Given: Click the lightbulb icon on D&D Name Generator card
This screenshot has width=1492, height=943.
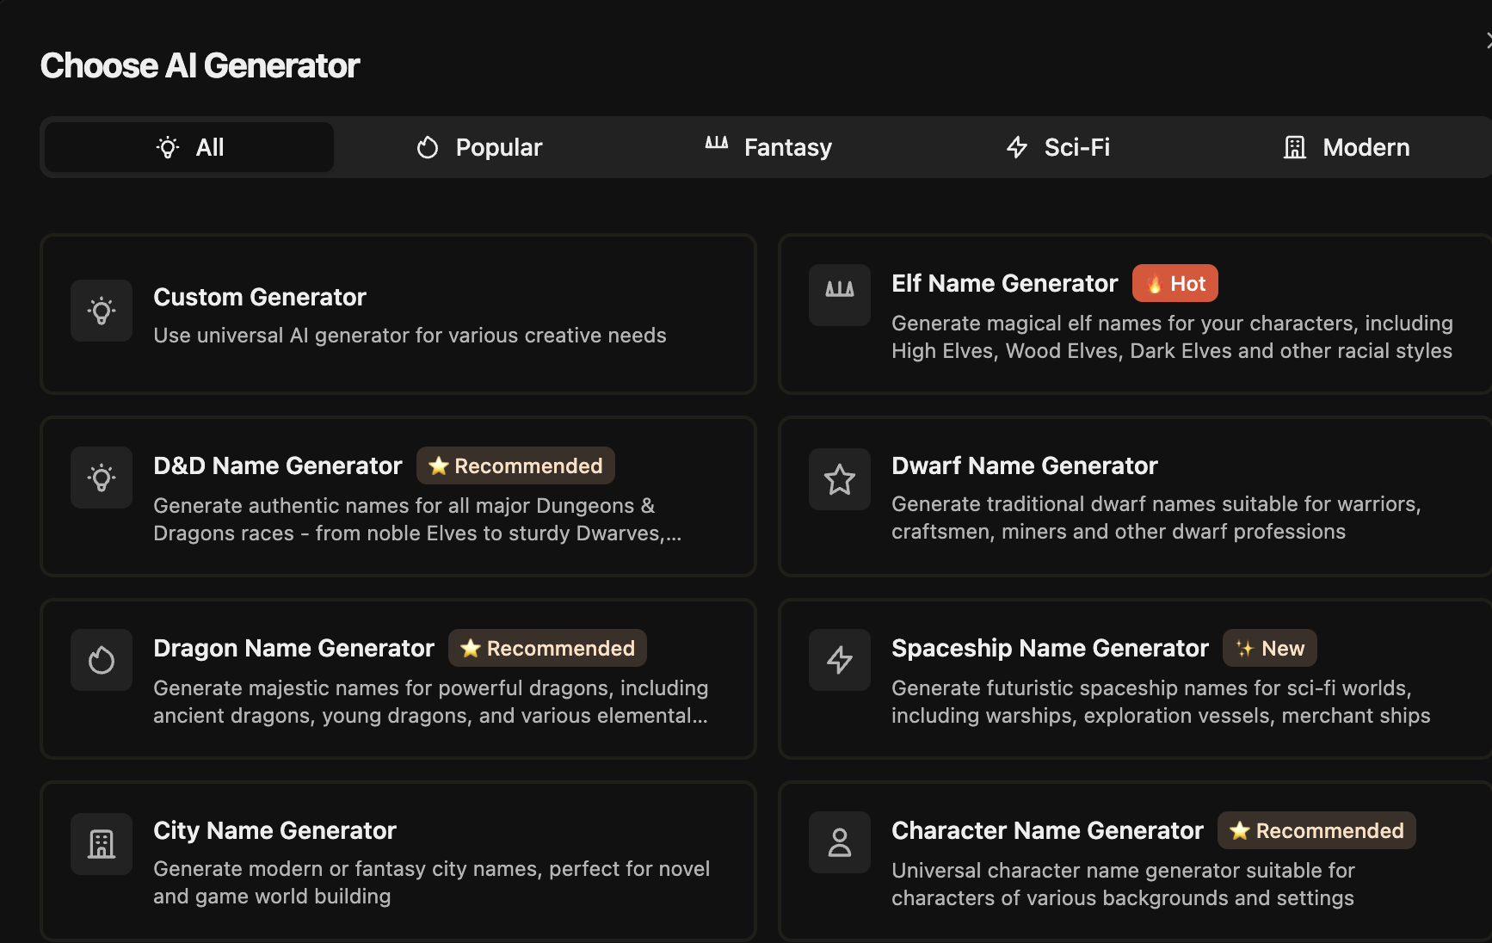Looking at the screenshot, I should pos(101,478).
